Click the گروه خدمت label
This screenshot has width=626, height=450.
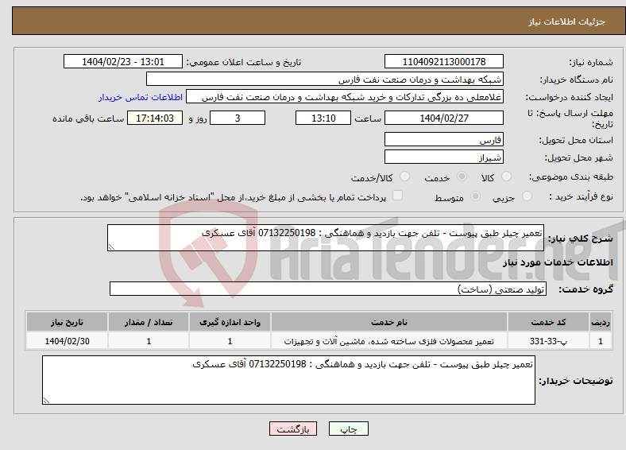point(585,289)
